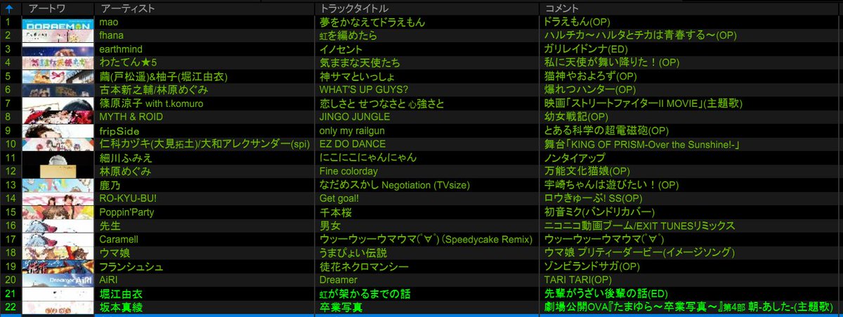Select track Get goal!

339,199
